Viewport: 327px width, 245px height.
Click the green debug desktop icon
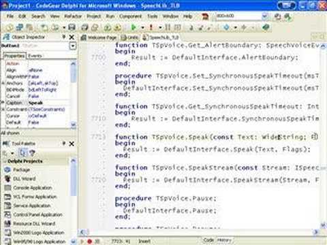[287, 16]
